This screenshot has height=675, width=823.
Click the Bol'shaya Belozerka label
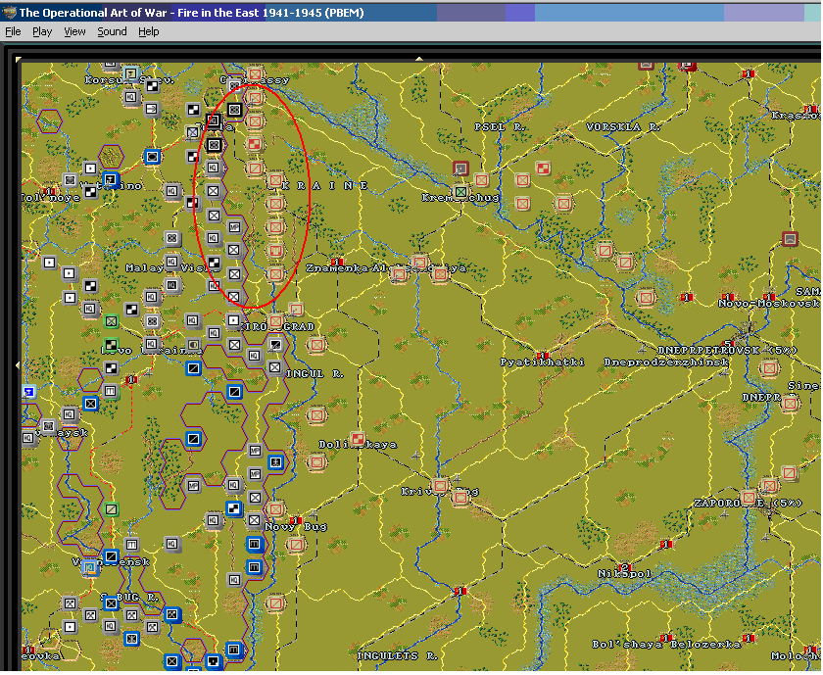(666, 644)
